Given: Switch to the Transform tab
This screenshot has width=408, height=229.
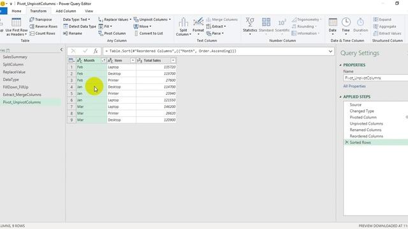Looking at the screenshot, I should (x=38, y=11).
